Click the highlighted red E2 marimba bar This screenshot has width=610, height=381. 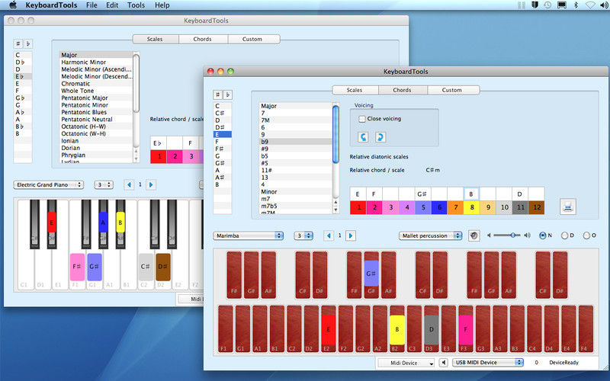[x=329, y=329]
